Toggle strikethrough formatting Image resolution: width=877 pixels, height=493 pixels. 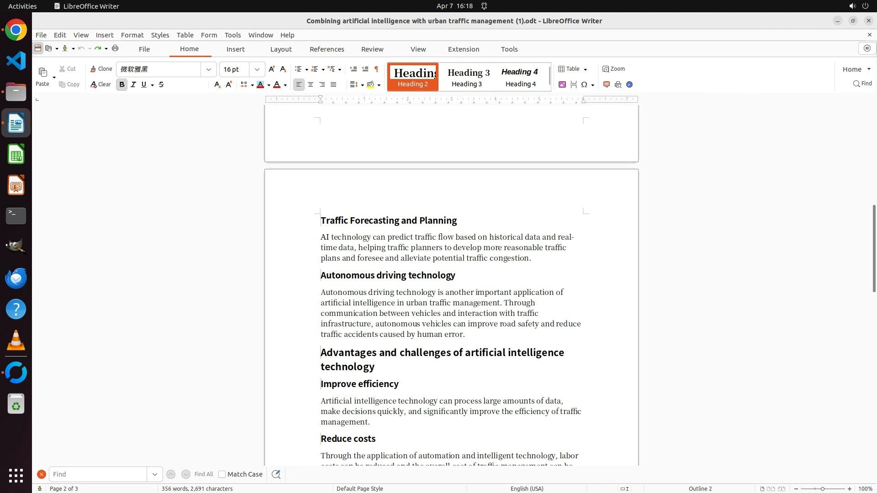click(x=161, y=84)
